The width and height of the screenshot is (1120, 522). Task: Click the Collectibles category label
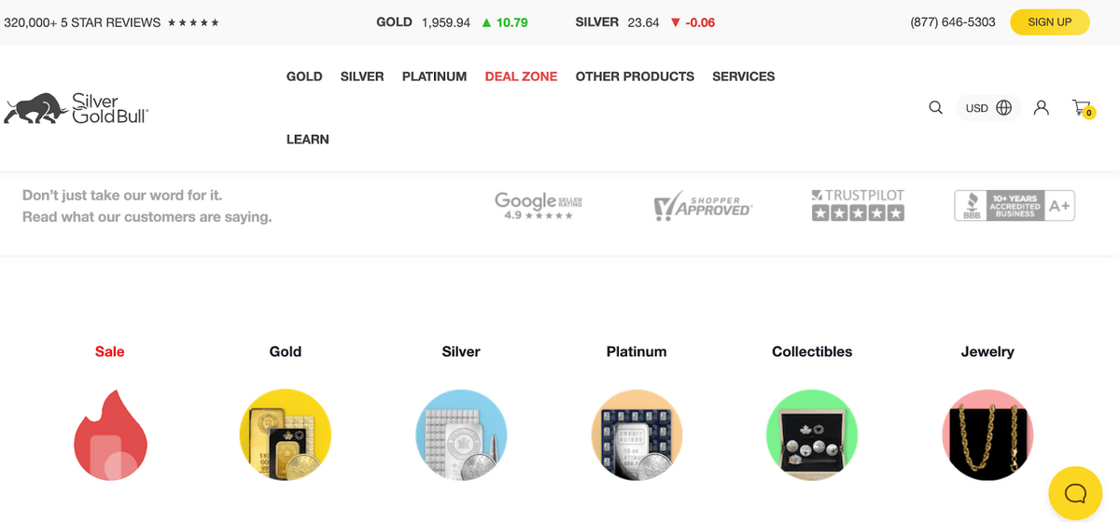pos(812,351)
